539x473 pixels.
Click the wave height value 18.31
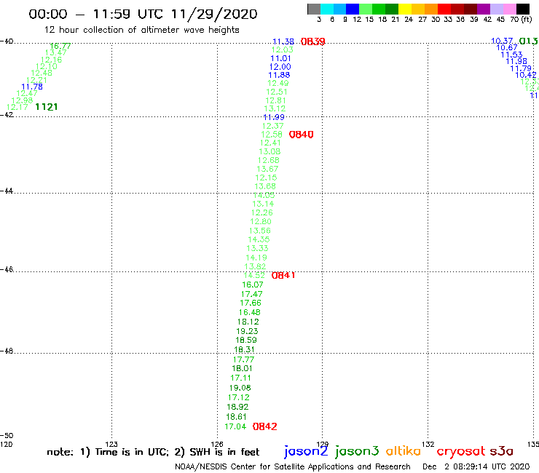(245, 350)
